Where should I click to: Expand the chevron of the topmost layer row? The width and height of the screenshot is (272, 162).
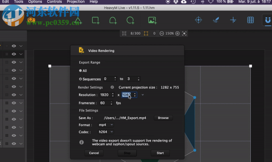(21, 46)
